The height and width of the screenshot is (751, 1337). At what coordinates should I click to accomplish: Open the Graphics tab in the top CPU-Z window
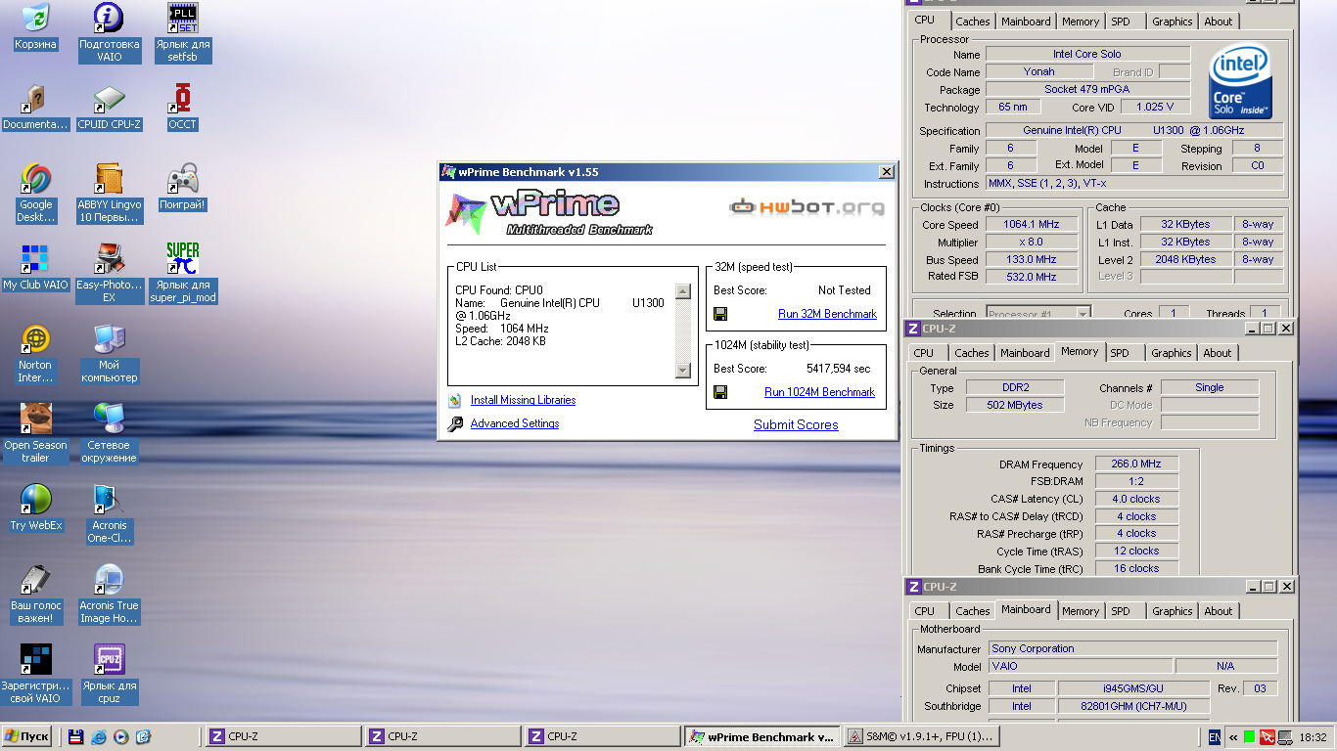click(1172, 22)
